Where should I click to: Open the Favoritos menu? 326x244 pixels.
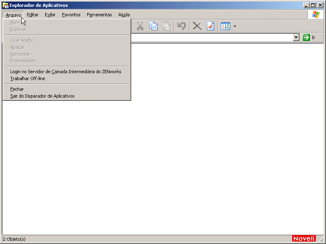tap(71, 15)
